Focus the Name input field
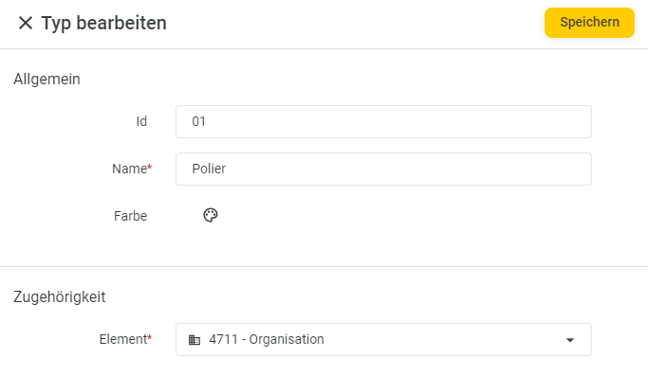 coord(383,169)
